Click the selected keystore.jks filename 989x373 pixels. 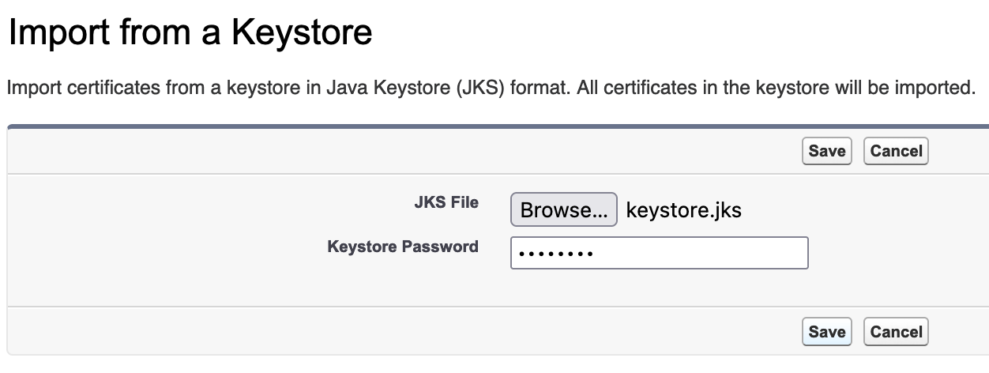tap(683, 210)
